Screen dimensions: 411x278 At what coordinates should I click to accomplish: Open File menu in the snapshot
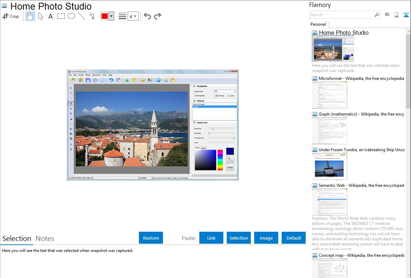[70, 75]
